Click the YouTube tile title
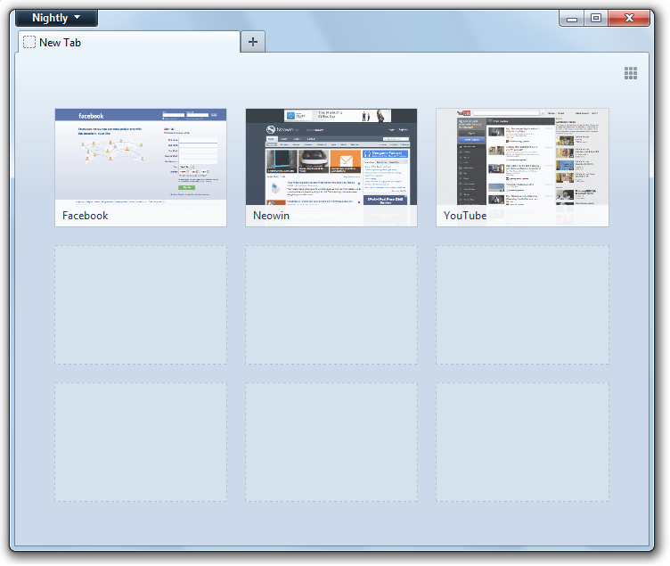Viewport: 670px width, 566px height. [465, 216]
